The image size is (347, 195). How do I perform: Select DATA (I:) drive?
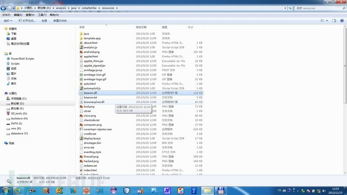(x=14, y=123)
